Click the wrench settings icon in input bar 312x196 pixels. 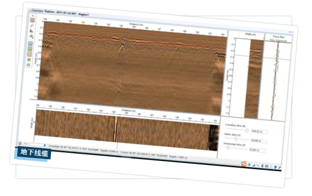pos(280,168)
